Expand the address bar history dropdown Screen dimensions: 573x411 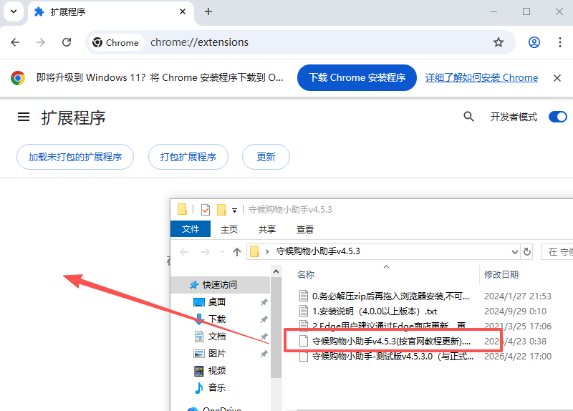[514, 252]
